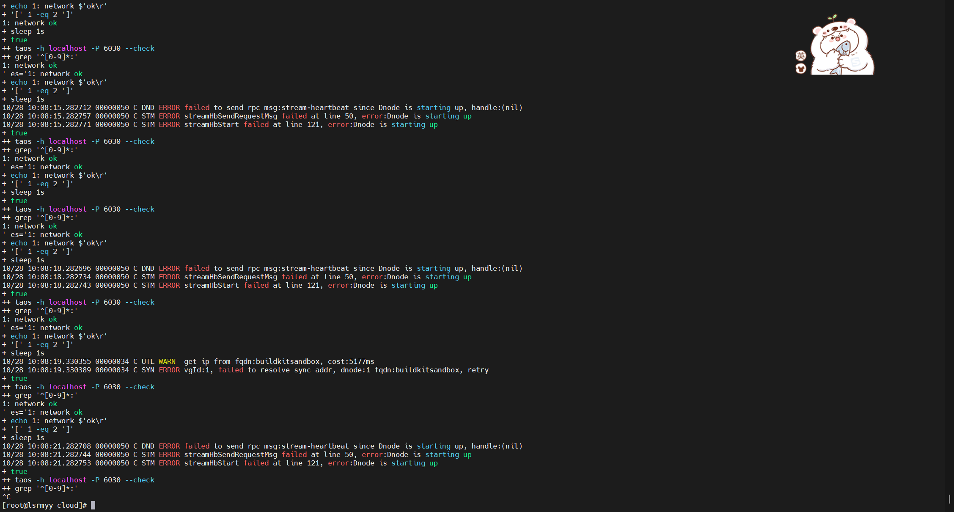Click 'streamHbSendRequestMsg' in 10:08:15 STM line
Viewport: 954px width, 512px height.
click(x=231, y=116)
